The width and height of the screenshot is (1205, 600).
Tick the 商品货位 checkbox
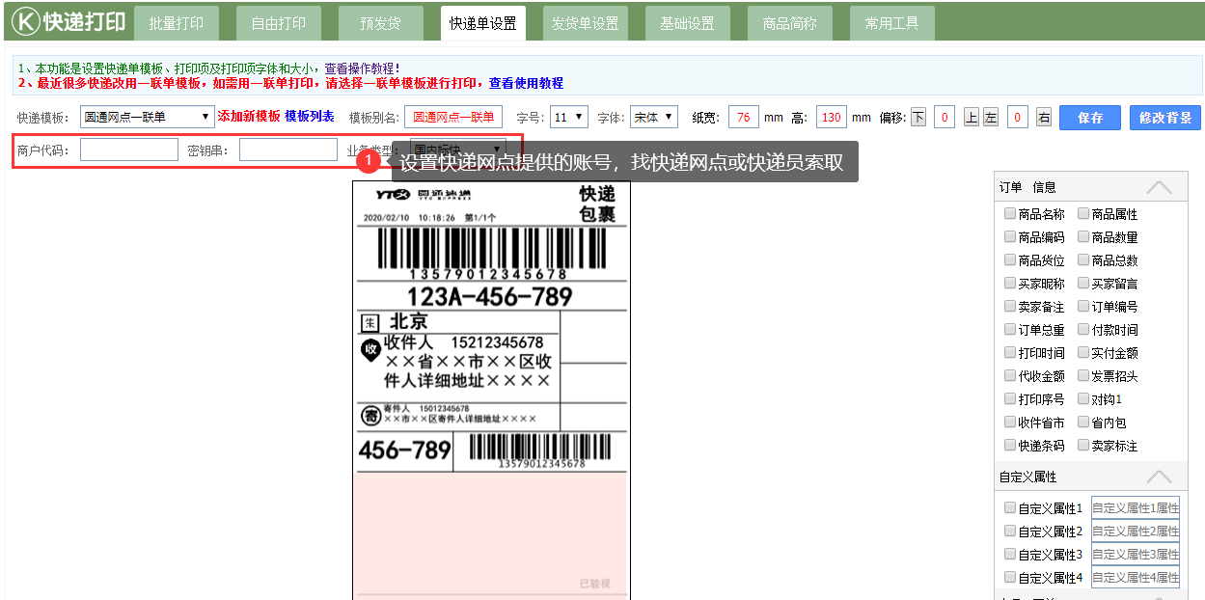coord(1009,260)
